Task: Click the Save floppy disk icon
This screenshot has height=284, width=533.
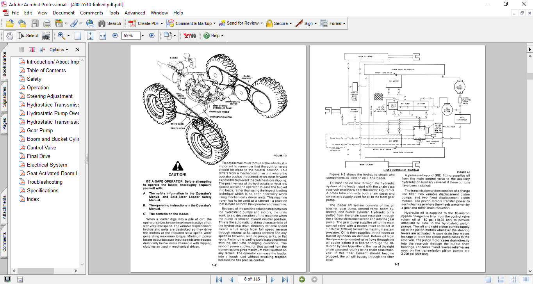Action: [x=35, y=23]
